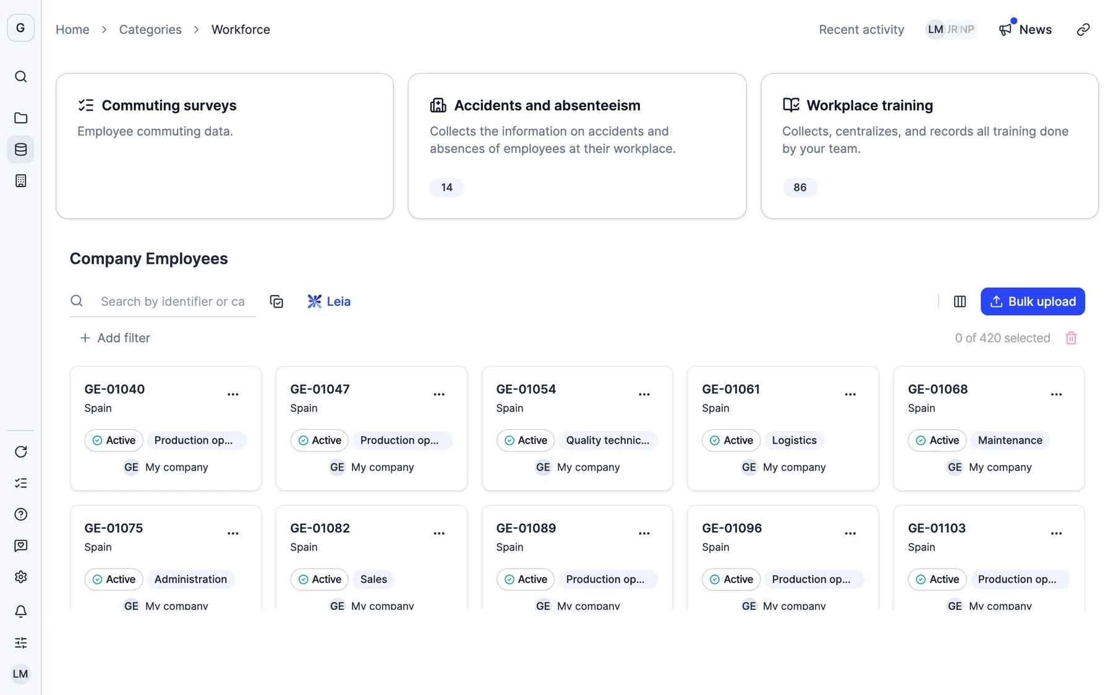Viewport: 1113px width, 695px height.
Task: Open the Leia assistant link
Action: pyautogui.click(x=329, y=301)
